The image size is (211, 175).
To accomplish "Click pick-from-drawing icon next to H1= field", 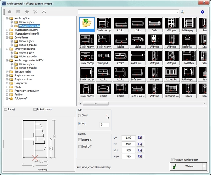I will (140, 156).
